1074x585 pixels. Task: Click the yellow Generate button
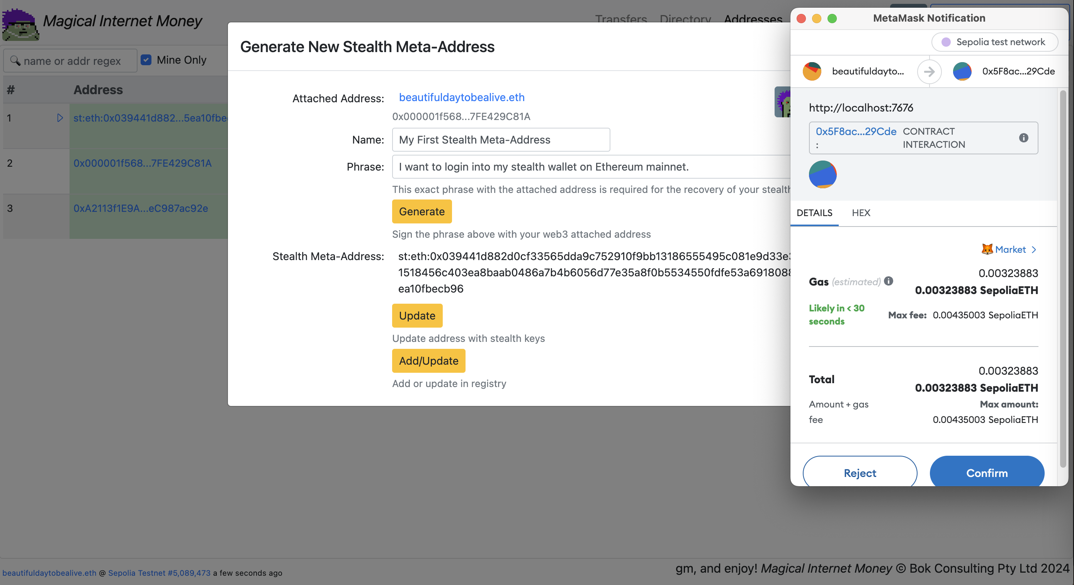coord(421,211)
